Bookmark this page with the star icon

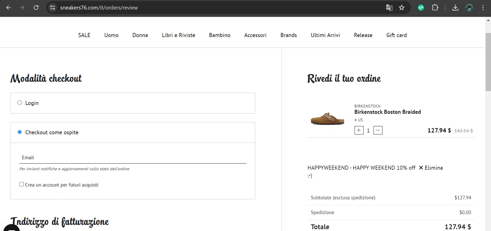click(402, 8)
